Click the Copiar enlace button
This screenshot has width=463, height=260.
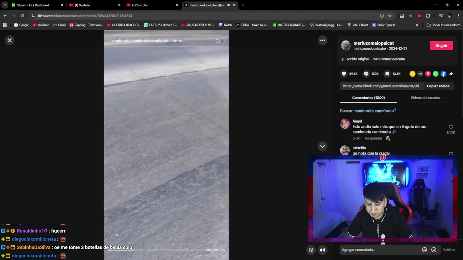[438, 86]
